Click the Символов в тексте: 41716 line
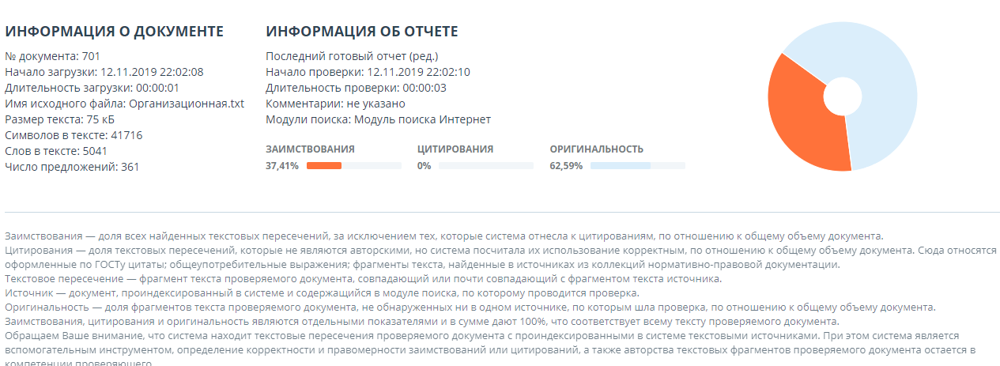The height and width of the screenshot is (366, 1000). pyautogui.click(x=74, y=135)
